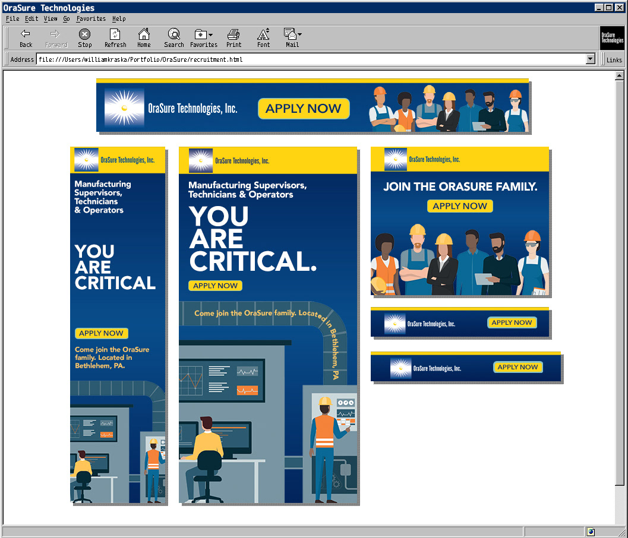Click the starburst logo in top banner

click(x=124, y=107)
